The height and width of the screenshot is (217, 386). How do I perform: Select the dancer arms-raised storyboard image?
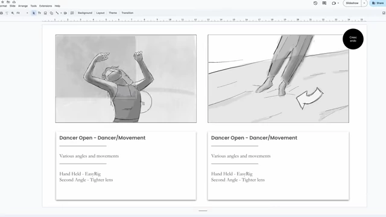tap(126, 79)
